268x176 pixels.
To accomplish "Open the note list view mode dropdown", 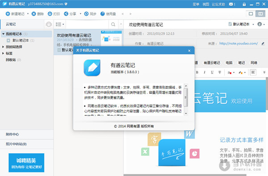I will point(60,25).
